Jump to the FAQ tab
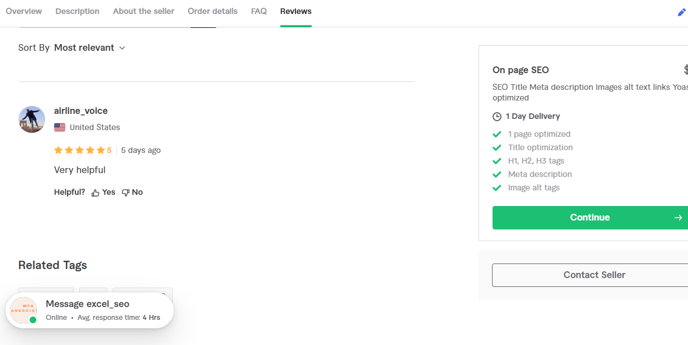Image resolution: width=688 pixels, height=345 pixels. (259, 11)
